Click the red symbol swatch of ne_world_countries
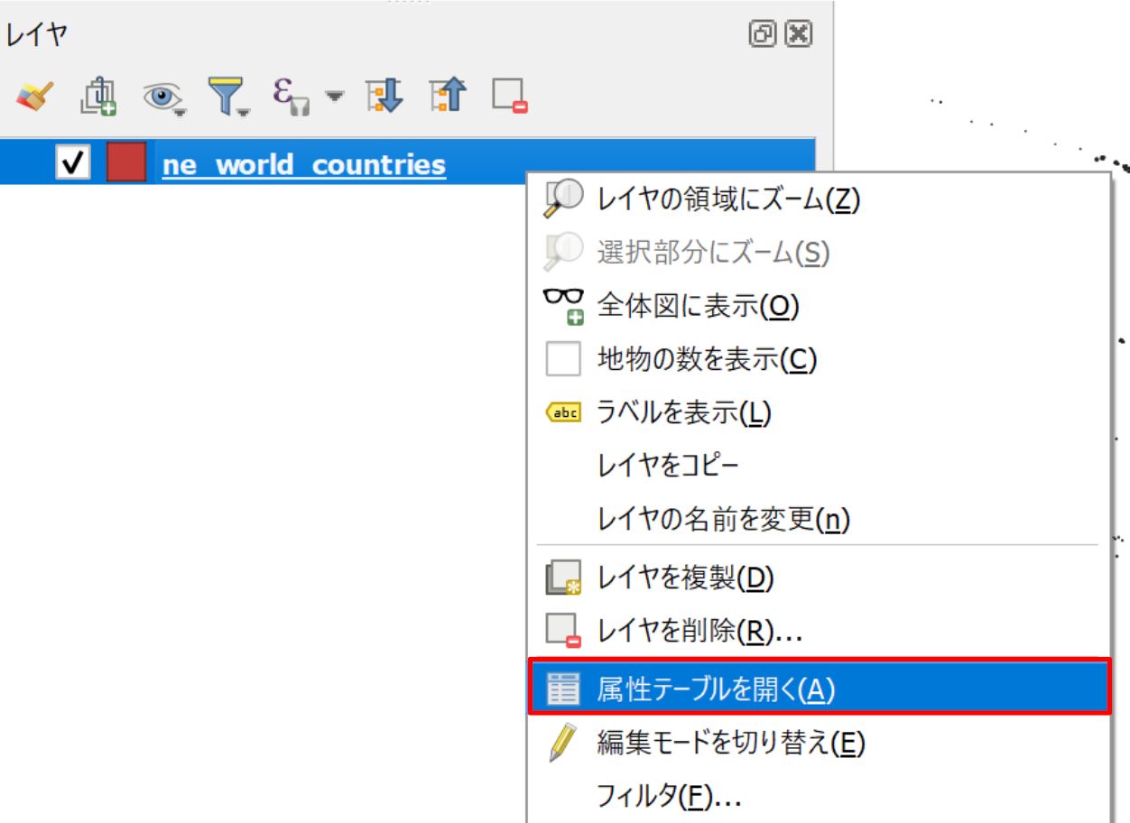1130x823 pixels. [126, 163]
